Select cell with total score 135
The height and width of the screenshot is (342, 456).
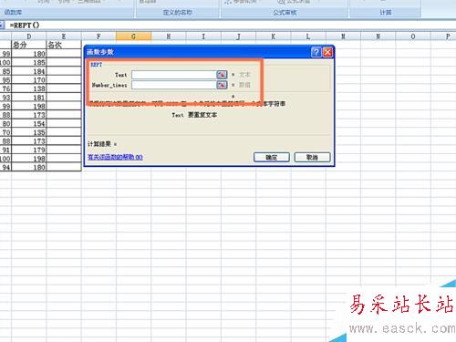[29, 132]
